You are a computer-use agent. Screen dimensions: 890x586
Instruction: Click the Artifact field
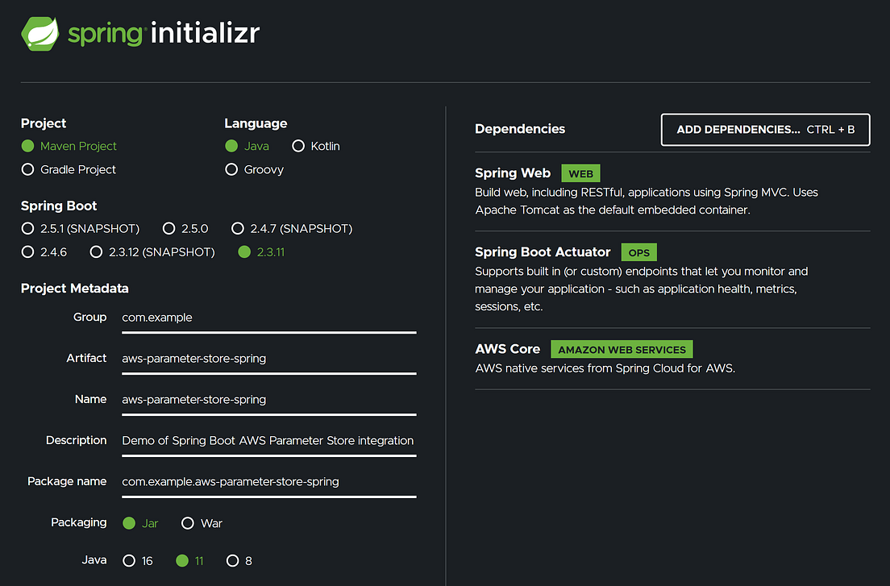tap(266, 359)
